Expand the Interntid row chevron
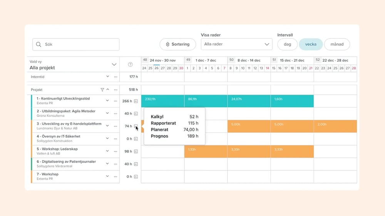Viewport: 385px width, 216px height. point(107,77)
